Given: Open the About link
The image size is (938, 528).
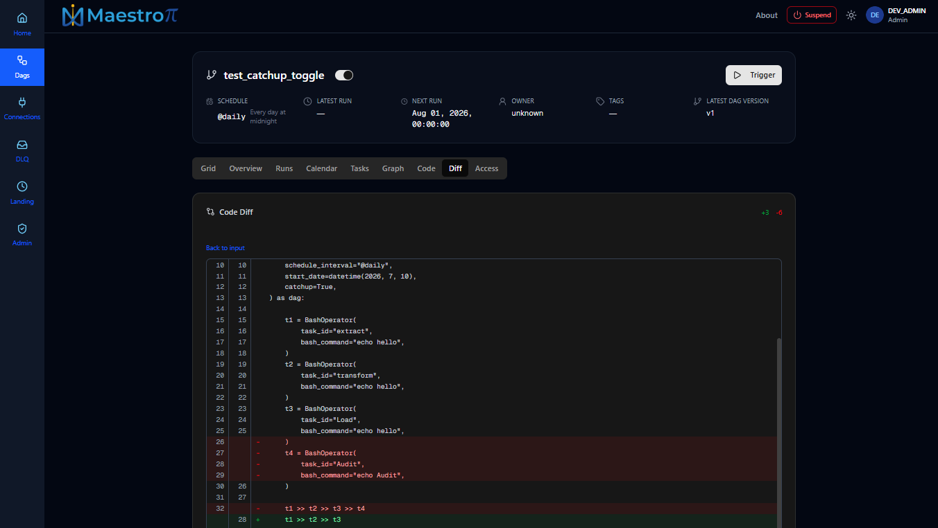Looking at the screenshot, I should (x=767, y=15).
